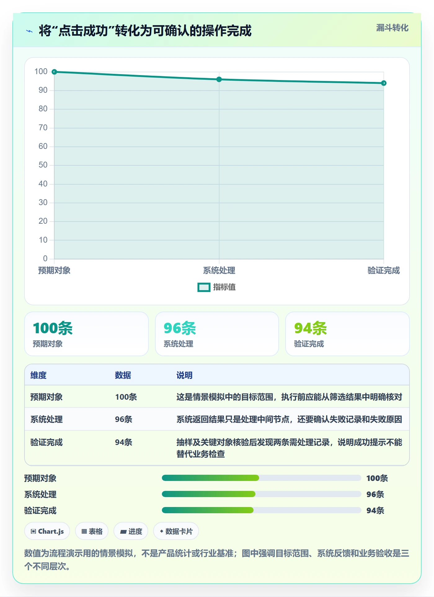
Task: Click the 96条 value beside the progress bar
Action: click(375, 494)
